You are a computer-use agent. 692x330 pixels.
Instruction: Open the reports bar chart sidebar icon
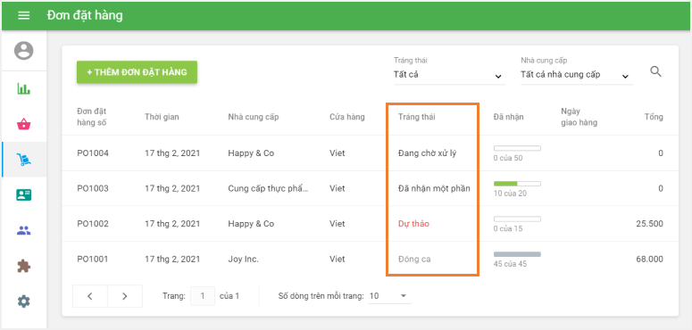coord(24,88)
